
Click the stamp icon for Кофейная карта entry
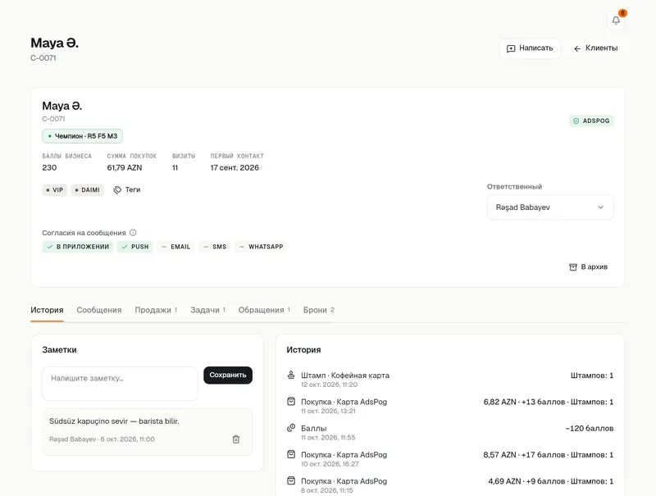(291, 375)
